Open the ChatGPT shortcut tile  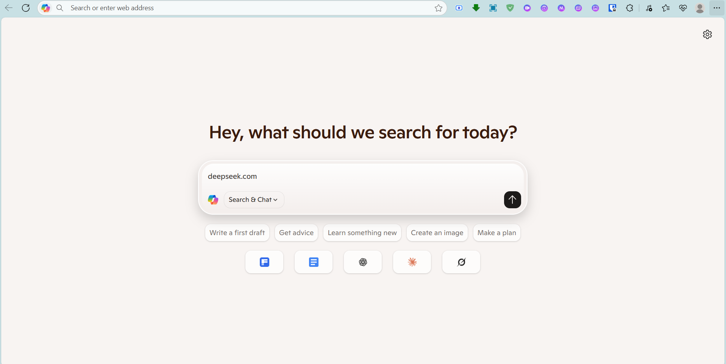(362, 262)
